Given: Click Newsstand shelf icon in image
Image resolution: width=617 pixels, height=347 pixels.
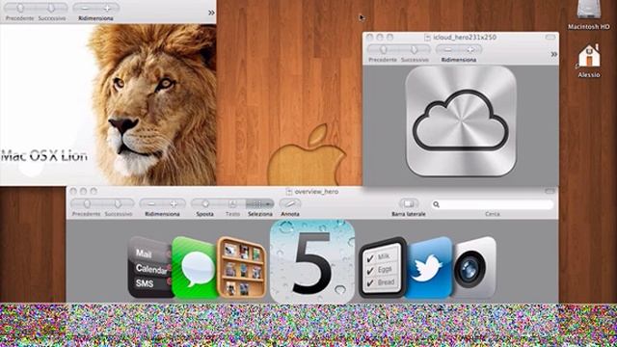Looking at the screenshot, I should (x=242, y=268).
